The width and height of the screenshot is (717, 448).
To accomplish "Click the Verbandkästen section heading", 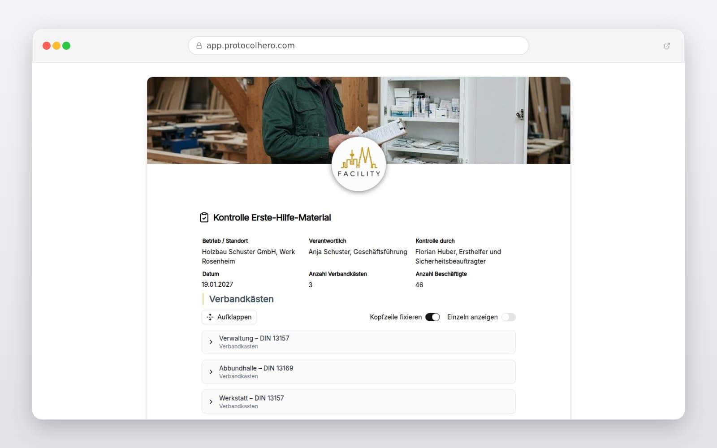I will [x=241, y=299].
